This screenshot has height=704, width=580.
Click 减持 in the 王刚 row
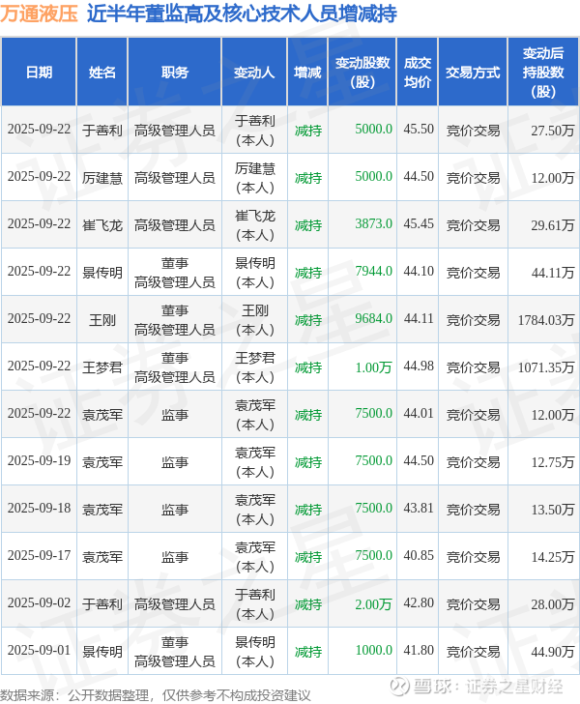click(308, 320)
